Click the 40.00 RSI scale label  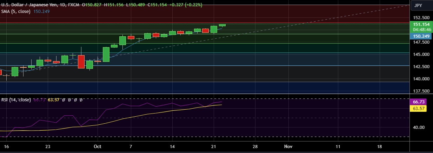tap(418, 127)
